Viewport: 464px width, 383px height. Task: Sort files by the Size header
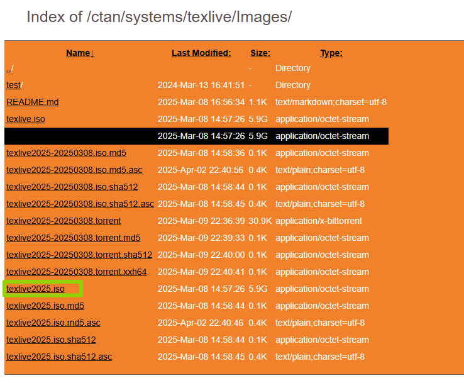(x=260, y=53)
